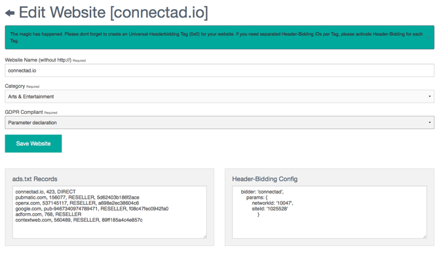Screen dimensions: 439x259
Task: Focus the ads.txt Records text area
Action: pyautogui.click(x=109, y=212)
